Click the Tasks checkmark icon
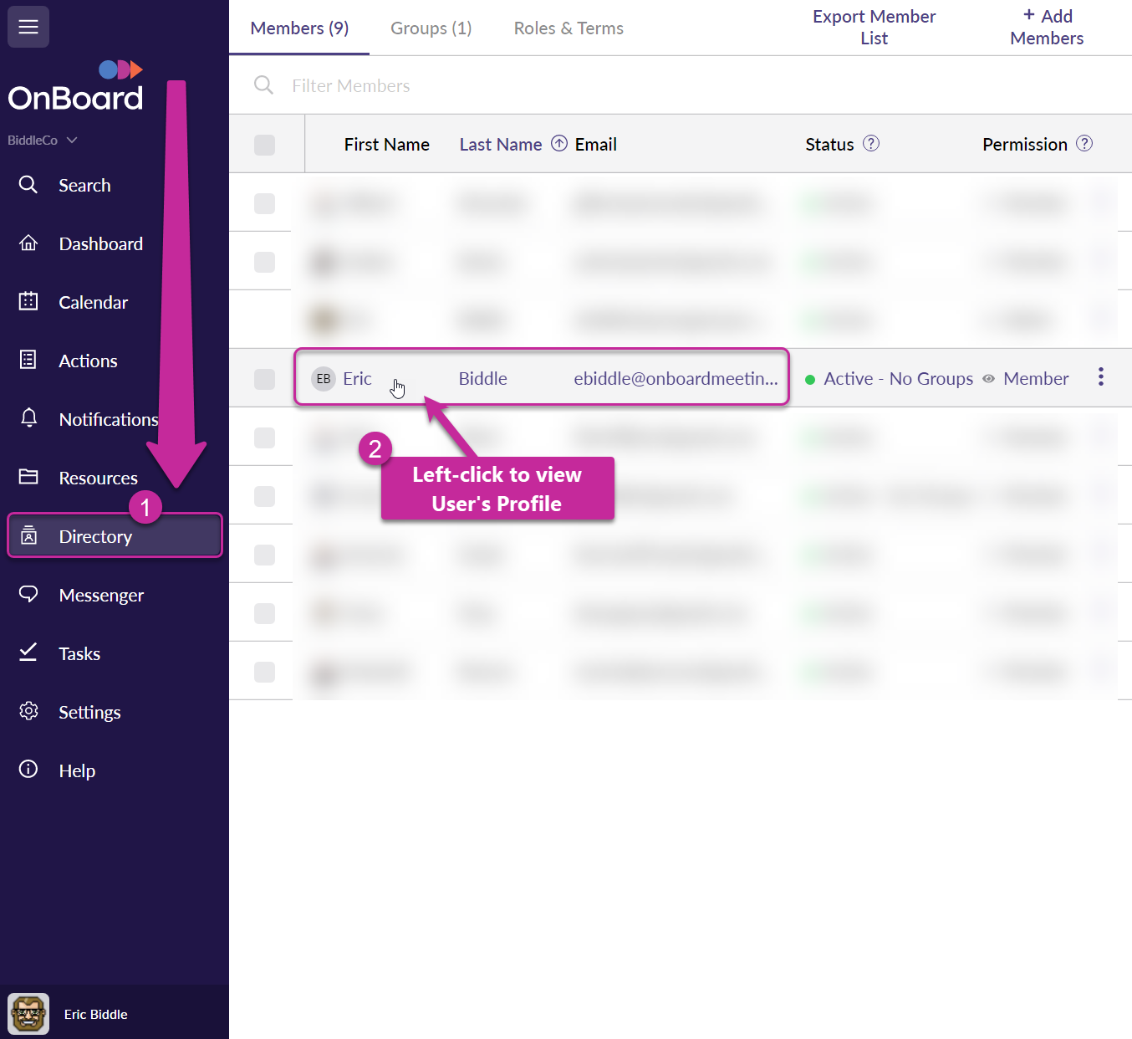Screen dimensions: 1132x1039 click(x=28, y=653)
